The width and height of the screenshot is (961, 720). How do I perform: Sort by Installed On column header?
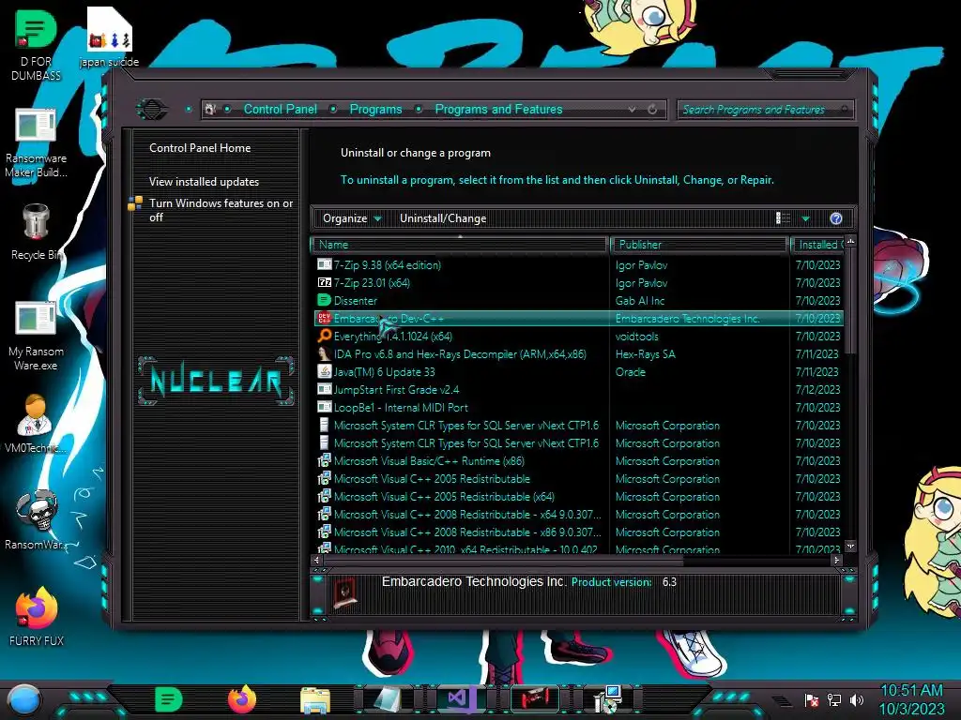coord(818,245)
